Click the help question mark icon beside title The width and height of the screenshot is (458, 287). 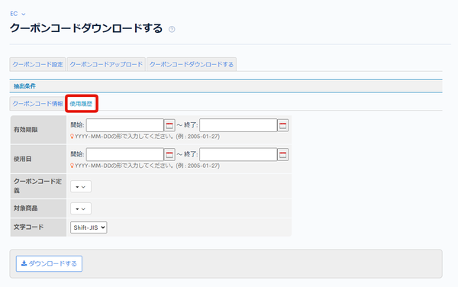[172, 29]
